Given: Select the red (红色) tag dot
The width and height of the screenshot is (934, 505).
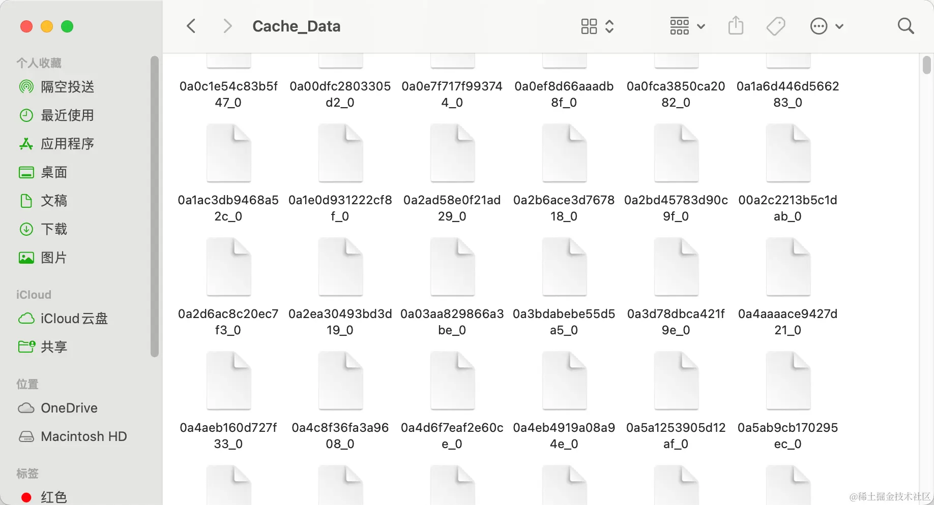Looking at the screenshot, I should [x=26, y=497].
